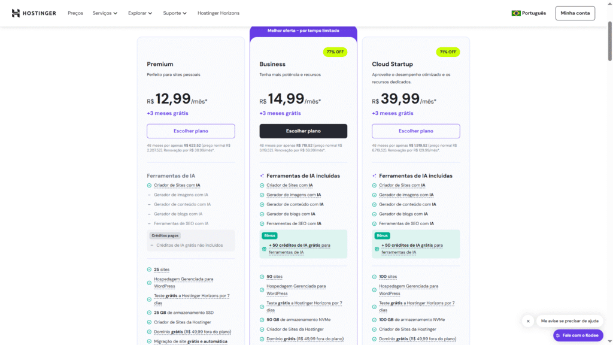Click the Hostinger logo
The height and width of the screenshot is (345, 613).
[x=34, y=13]
